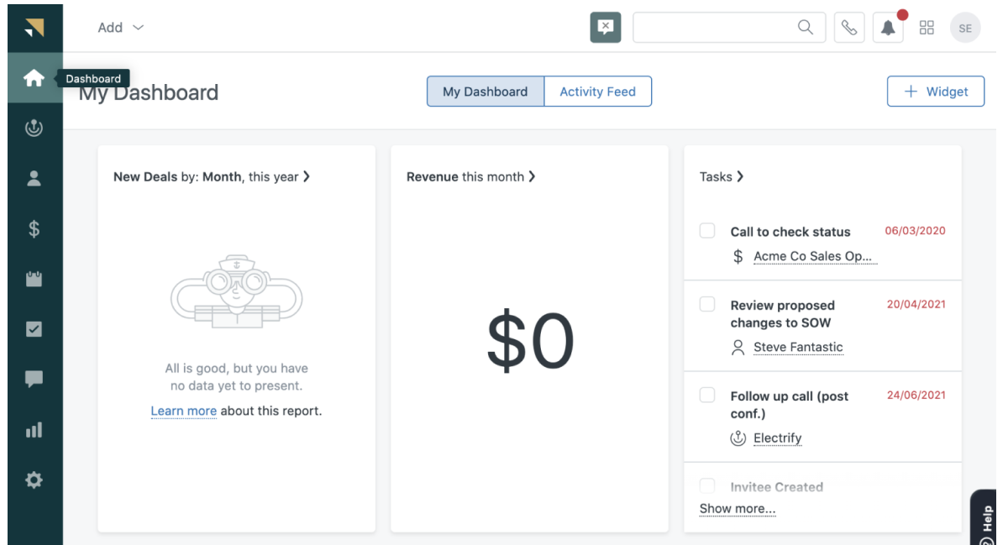
Task: Click Show more... in Tasks
Action: click(738, 509)
